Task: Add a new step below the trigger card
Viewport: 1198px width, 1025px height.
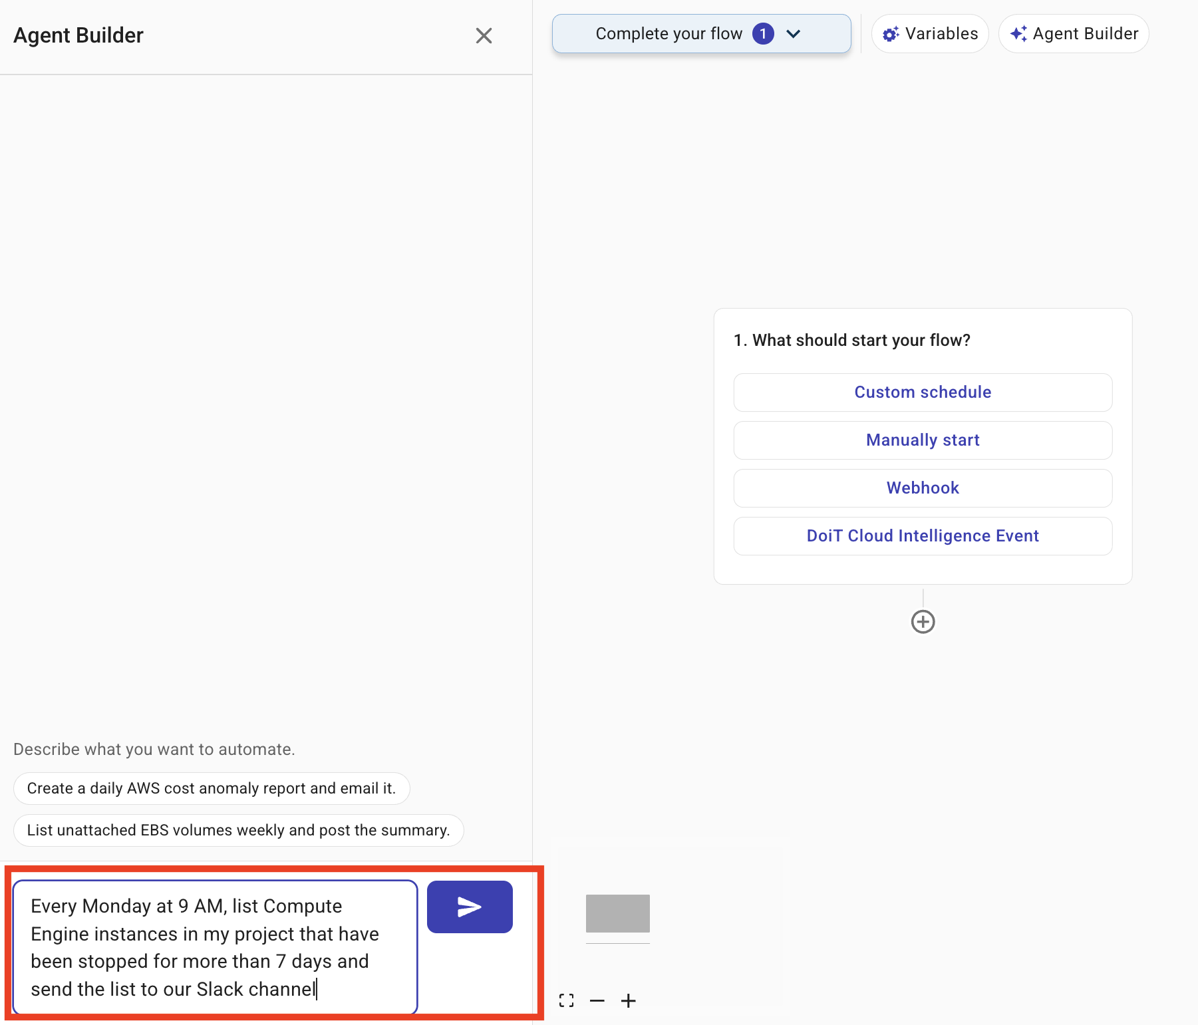Action: (x=923, y=621)
